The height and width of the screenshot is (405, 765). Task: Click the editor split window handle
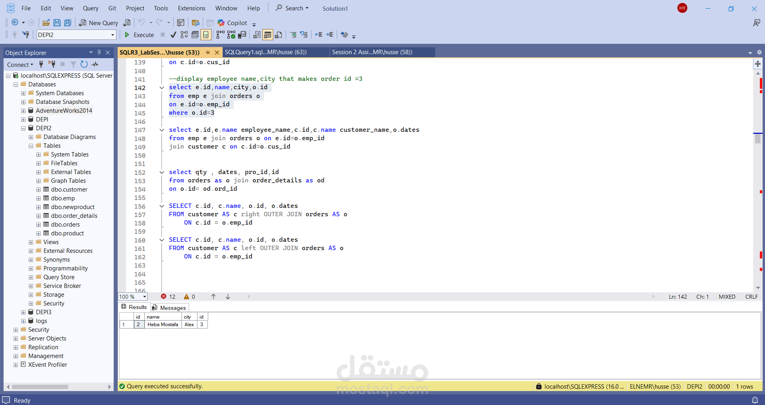pos(758,64)
